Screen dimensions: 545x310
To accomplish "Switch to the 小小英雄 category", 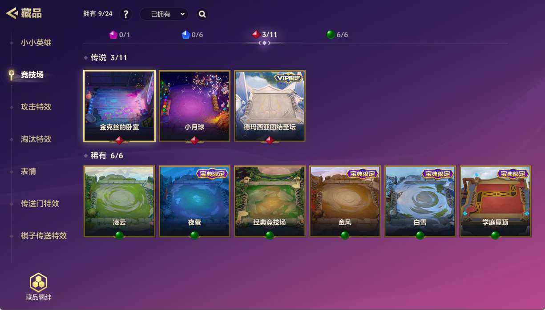I will pos(36,43).
